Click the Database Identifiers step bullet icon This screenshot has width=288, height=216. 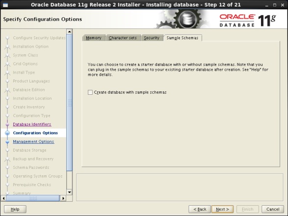7,125
